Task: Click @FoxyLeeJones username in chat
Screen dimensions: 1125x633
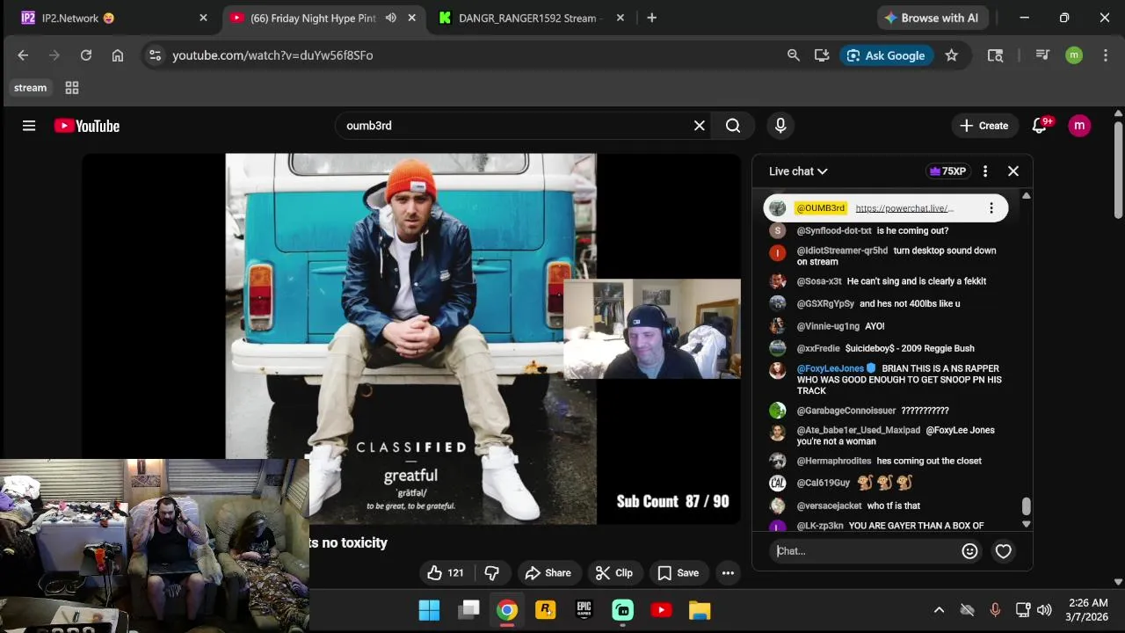Action: coord(831,368)
